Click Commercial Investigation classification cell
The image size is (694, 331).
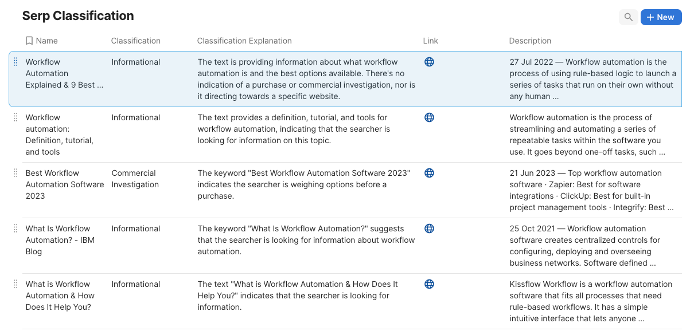tap(135, 179)
